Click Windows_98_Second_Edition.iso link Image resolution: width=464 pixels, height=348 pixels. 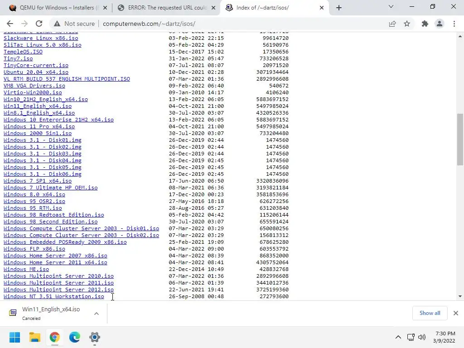[51, 222]
